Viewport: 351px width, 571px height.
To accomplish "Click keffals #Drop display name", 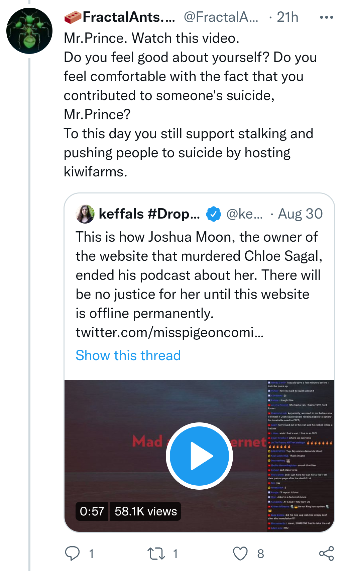I will pos(149,214).
